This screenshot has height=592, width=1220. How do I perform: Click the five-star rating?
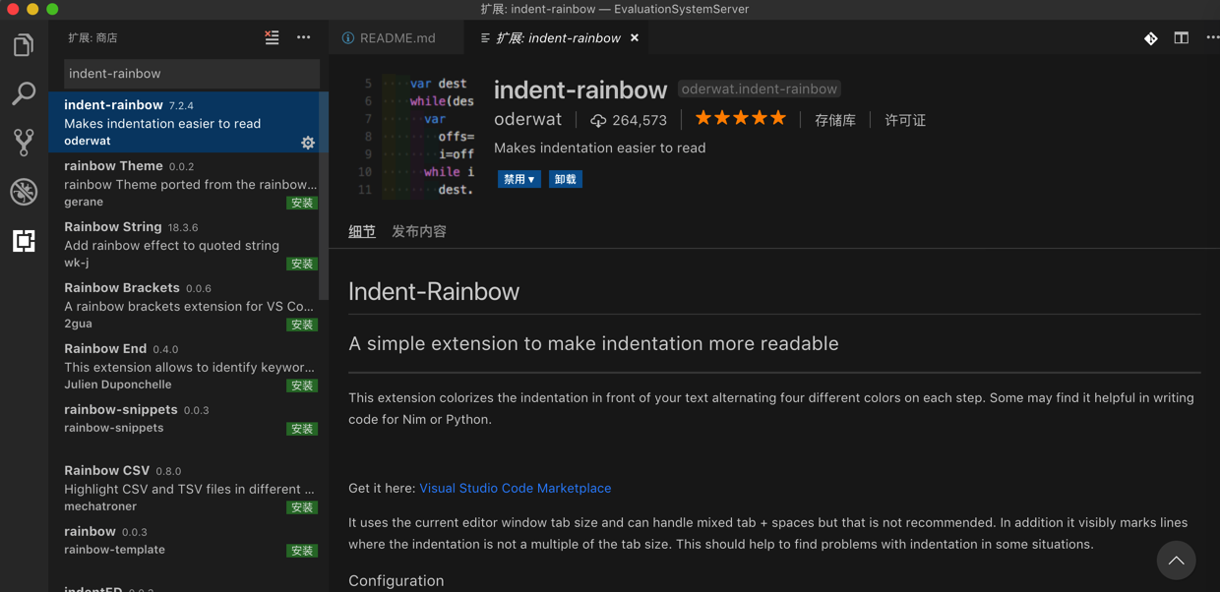coord(741,119)
